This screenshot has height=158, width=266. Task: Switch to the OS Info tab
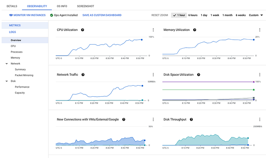pyautogui.click(x=63, y=6)
